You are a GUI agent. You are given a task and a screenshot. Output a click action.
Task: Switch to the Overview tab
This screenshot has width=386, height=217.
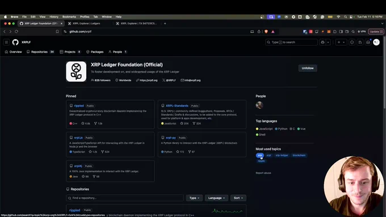(13, 52)
